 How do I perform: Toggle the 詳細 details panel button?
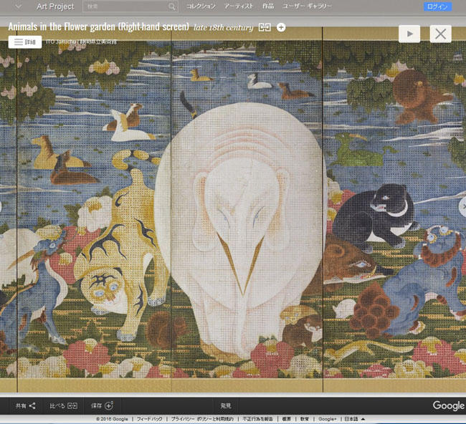25,42
